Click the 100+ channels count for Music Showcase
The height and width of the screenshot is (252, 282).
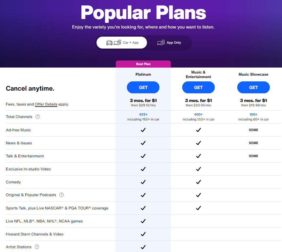(x=254, y=114)
